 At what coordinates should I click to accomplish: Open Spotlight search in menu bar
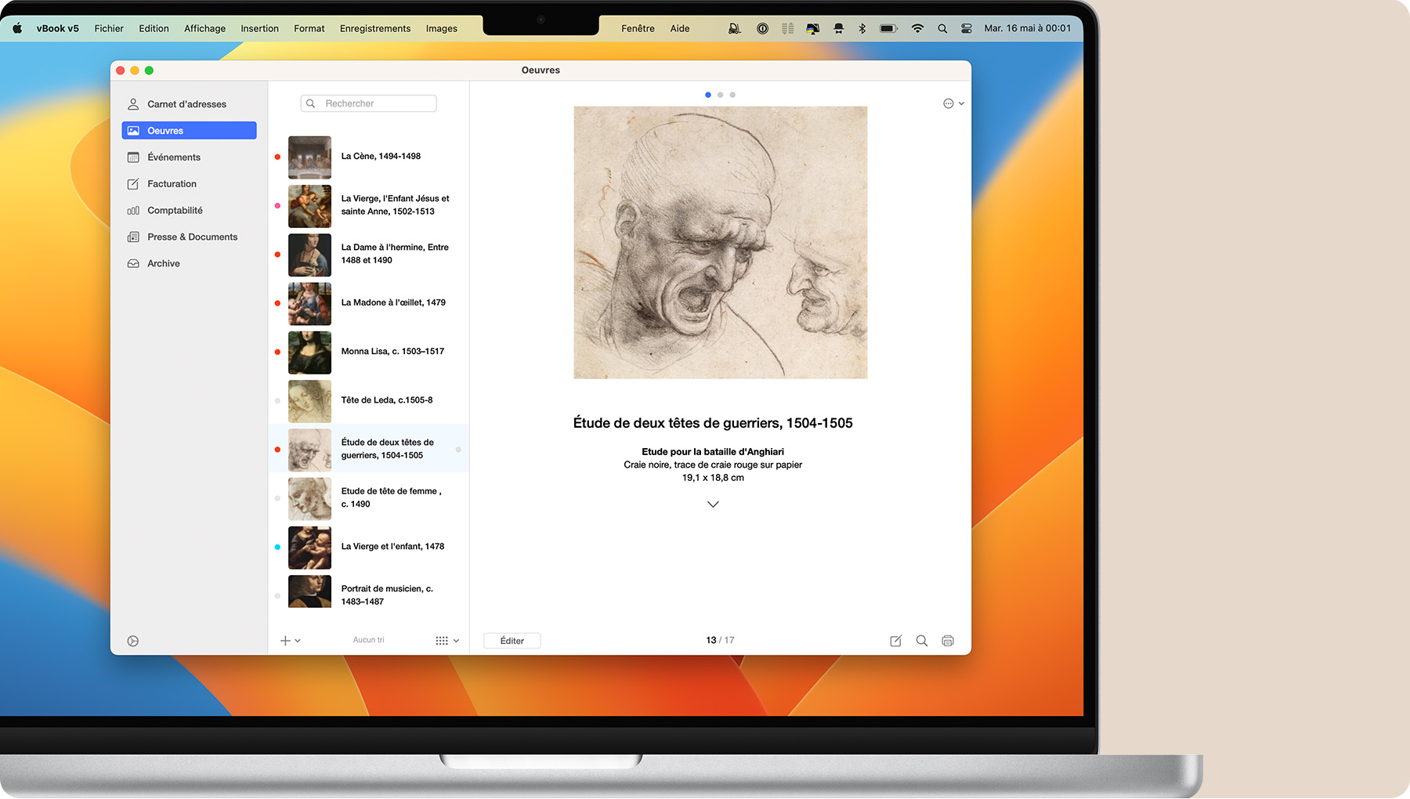(942, 28)
